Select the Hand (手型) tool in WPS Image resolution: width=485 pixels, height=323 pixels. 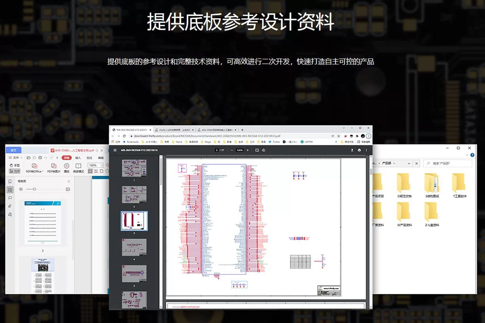pyautogui.click(x=15, y=165)
